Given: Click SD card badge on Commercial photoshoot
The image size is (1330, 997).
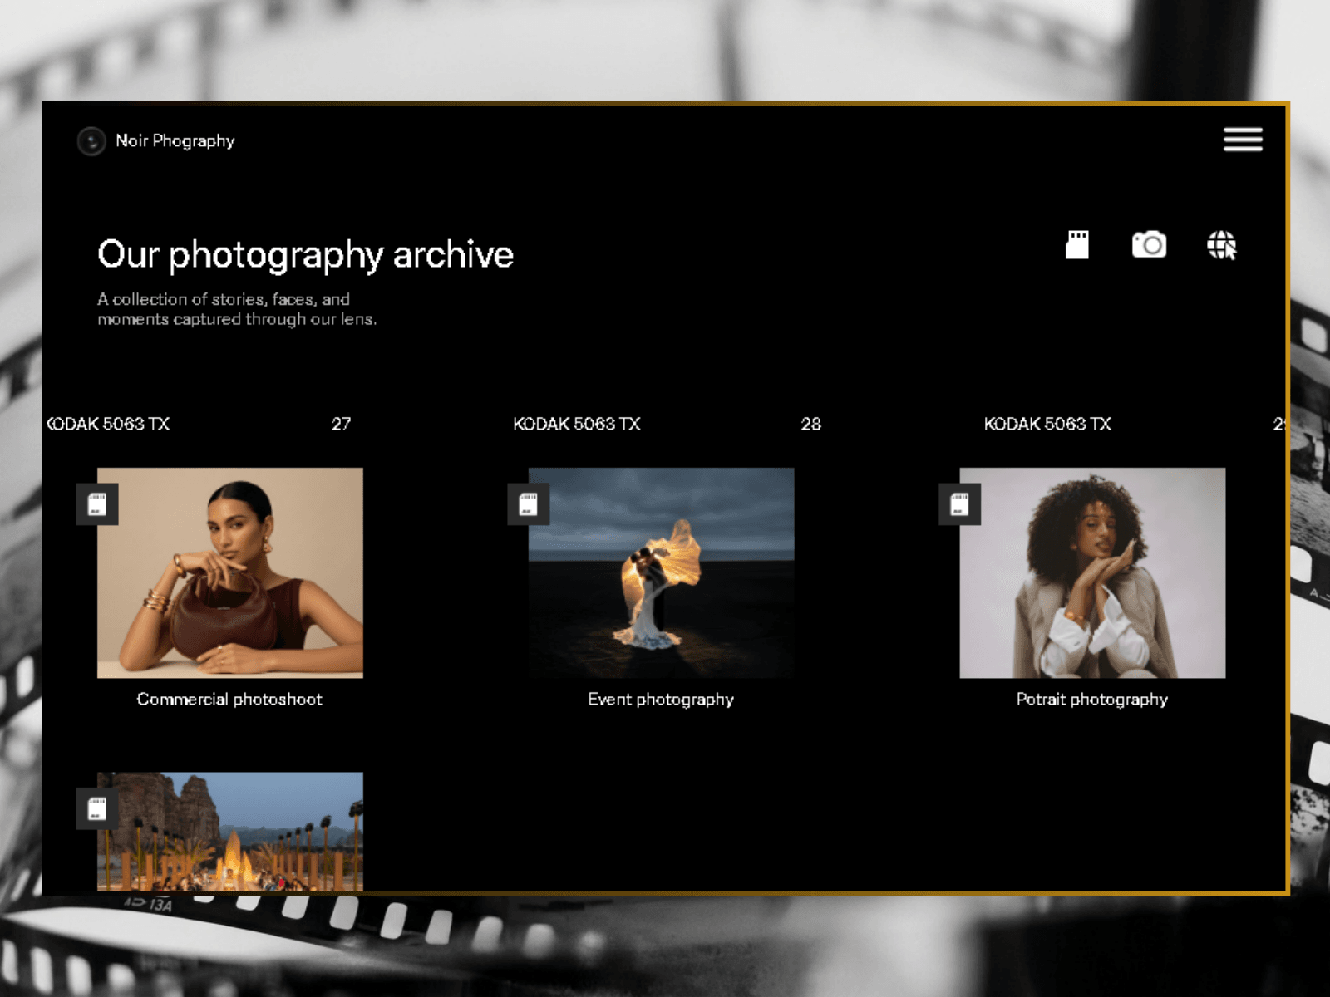Looking at the screenshot, I should [x=97, y=504].
